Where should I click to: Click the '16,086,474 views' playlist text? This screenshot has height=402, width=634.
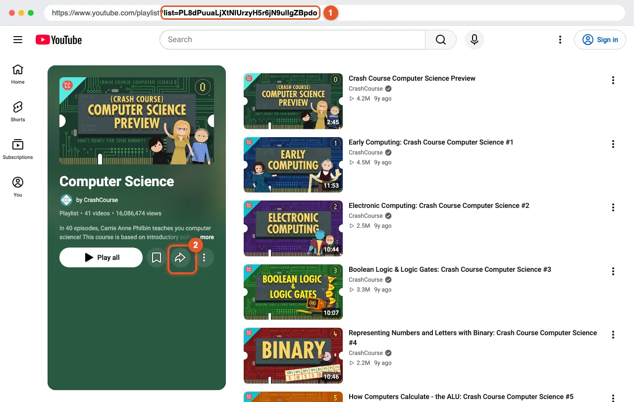click(x=139, y=213)
